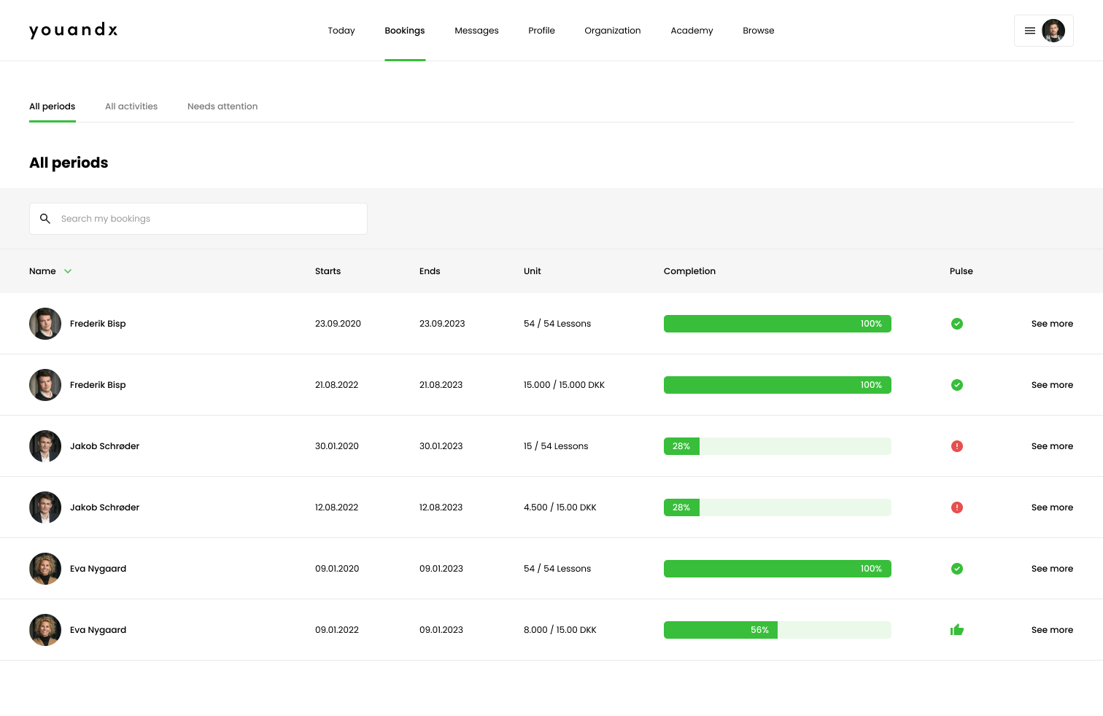This screenshot has width=1103, height=716.
Task: Click Eva Nygaard avatar in 09.01.2020 row
Action: tap(45, 569)
